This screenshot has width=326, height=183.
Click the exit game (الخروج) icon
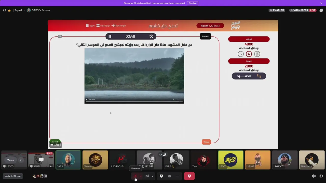click(88, 26)
